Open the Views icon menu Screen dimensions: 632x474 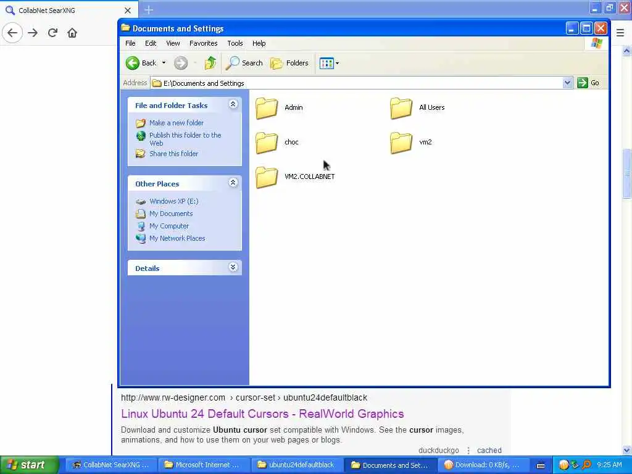click(x=330, y=63)
